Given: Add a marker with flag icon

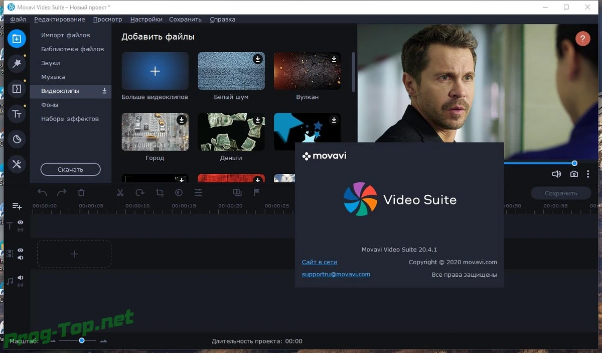Looking at the screenshot, I should click(256, 192).
